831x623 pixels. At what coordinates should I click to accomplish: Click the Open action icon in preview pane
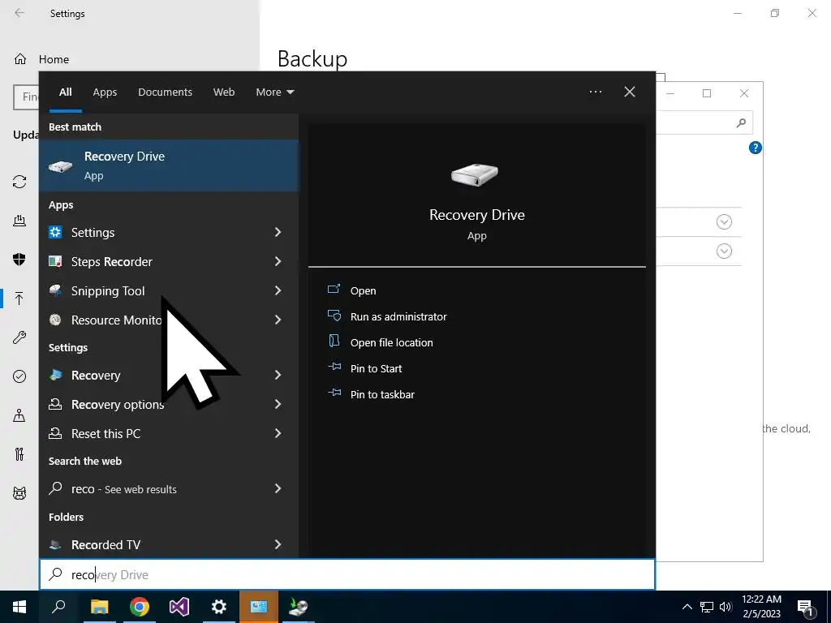334,290
